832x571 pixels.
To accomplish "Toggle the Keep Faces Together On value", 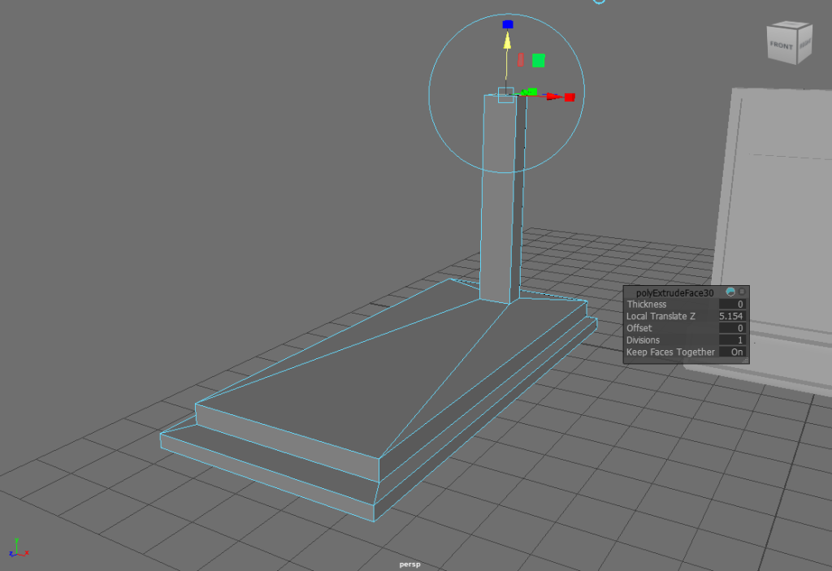I will click(733, 353).
